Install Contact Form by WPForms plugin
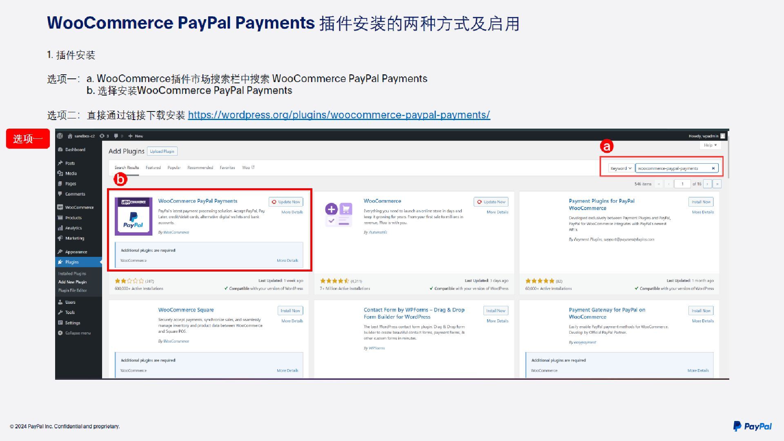Image resolution: width=784 pixels, height=441 pixels. pos(496,311)
